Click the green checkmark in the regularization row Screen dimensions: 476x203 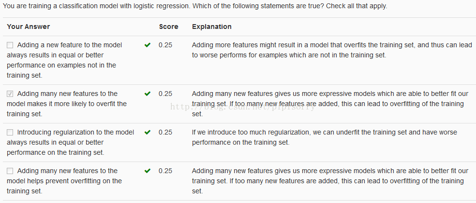click(148, 132)
